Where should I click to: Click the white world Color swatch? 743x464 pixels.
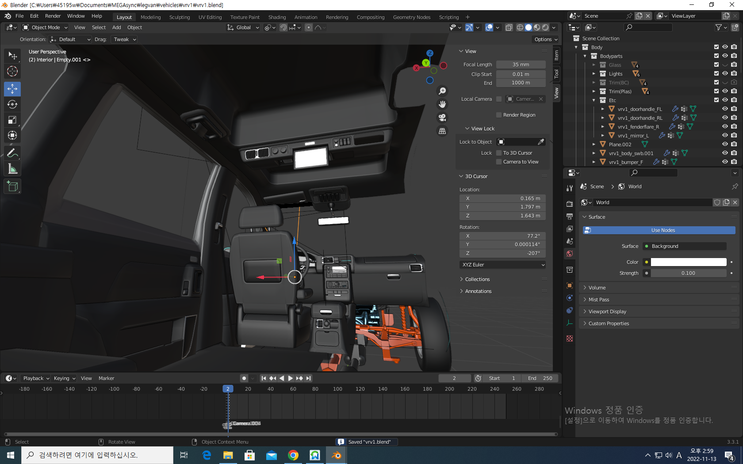coord(688,262)
